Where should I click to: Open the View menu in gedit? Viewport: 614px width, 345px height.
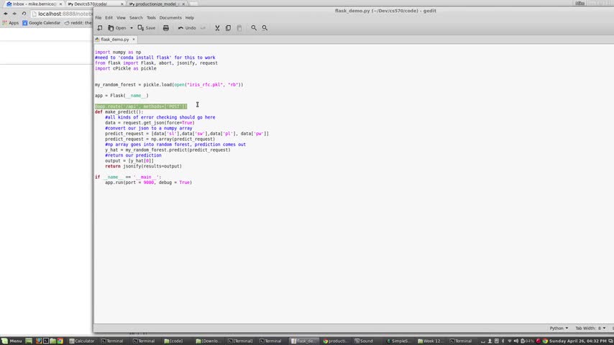pyautogui.click(x=121, y=18)
